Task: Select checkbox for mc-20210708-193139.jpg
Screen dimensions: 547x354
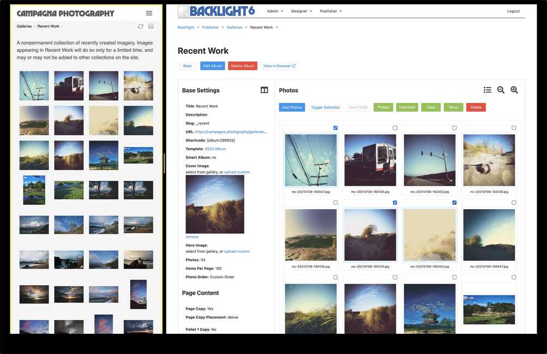Action: 513,128
